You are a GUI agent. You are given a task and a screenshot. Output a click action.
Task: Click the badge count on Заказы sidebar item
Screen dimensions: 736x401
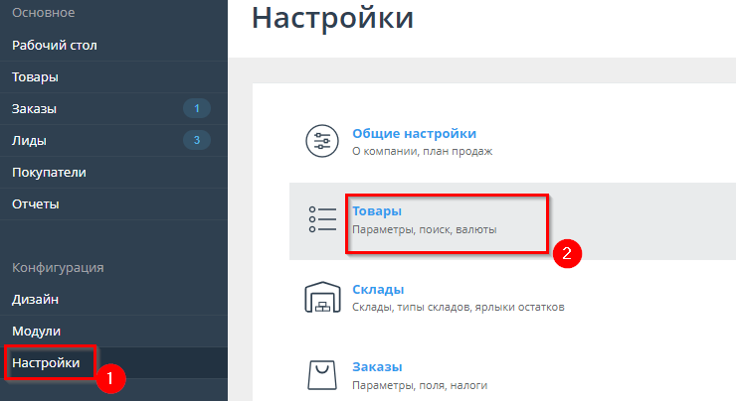click(x=197, y=108)
